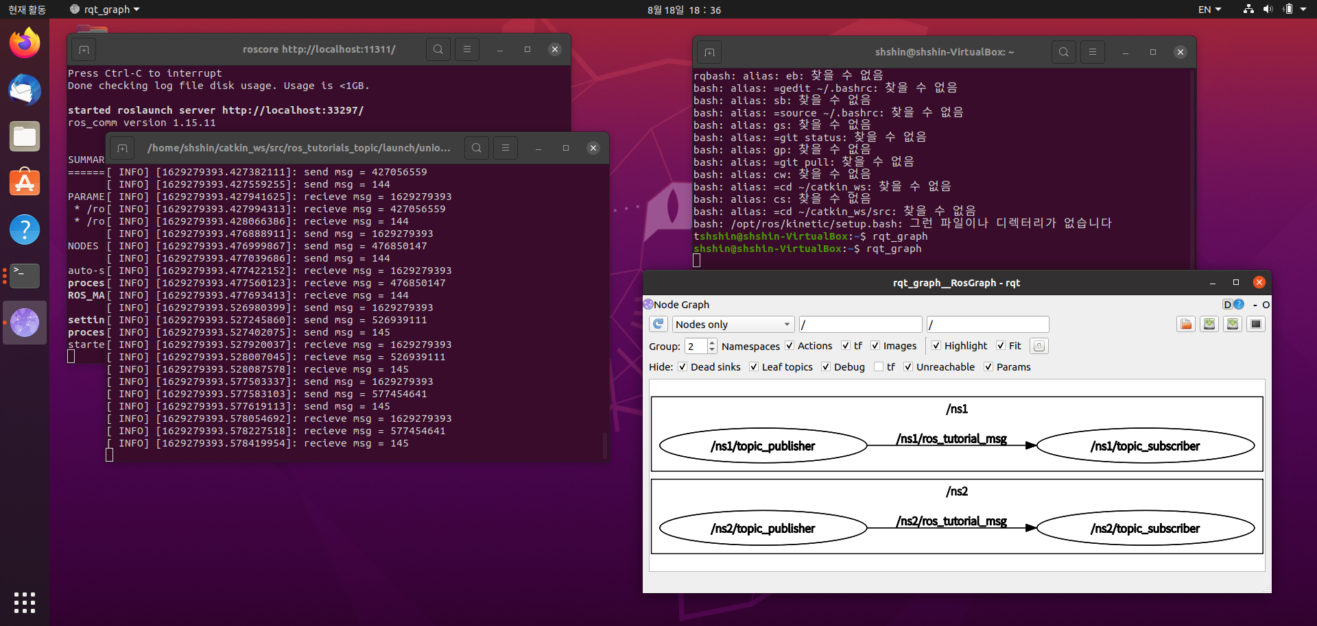
Task: Open new tab in launch terminal
Action: tap(122, 148)
